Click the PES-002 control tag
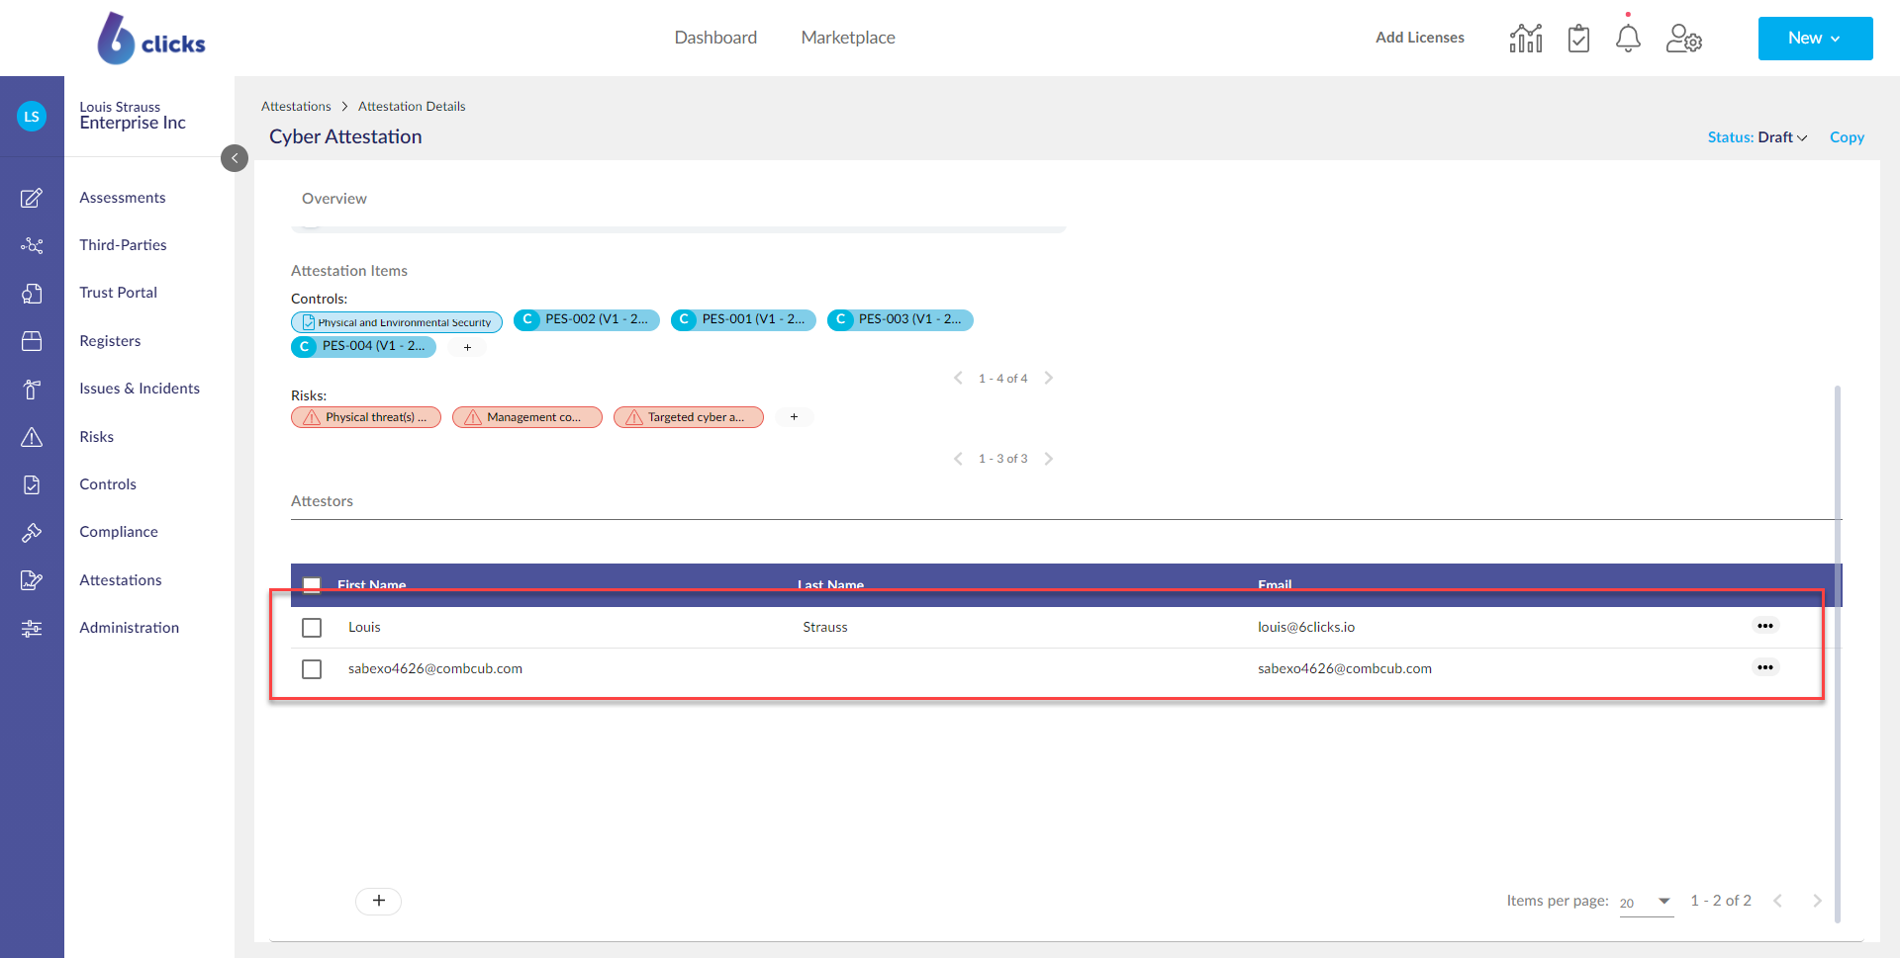 click(x=587, y=319)
